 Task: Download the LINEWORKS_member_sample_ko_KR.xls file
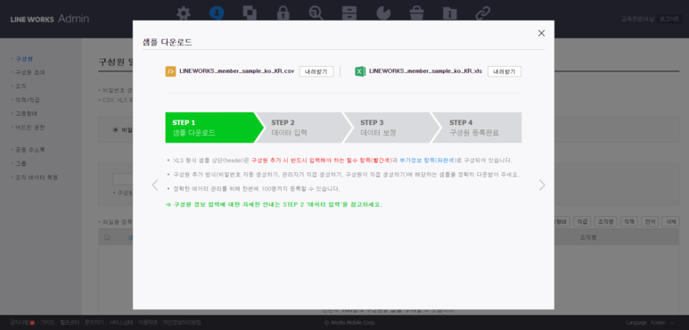pos(504,71)
